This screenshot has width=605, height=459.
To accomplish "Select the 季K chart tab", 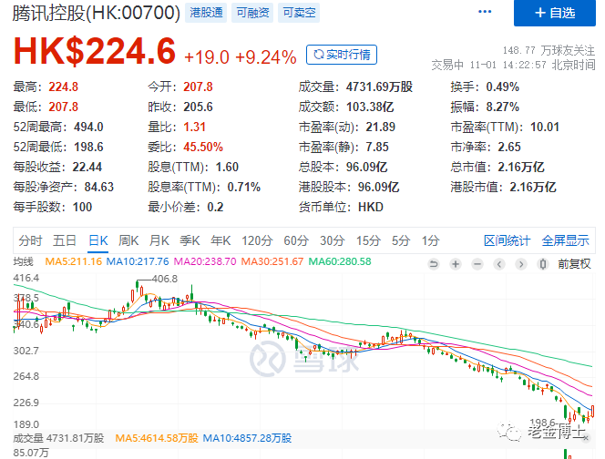I will (x=190, y=240).
